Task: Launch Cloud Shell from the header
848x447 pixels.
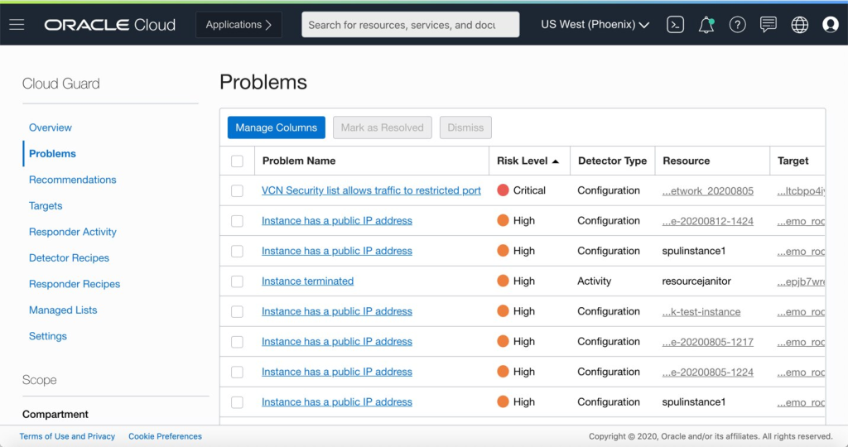Action: [x=676, y=25]
